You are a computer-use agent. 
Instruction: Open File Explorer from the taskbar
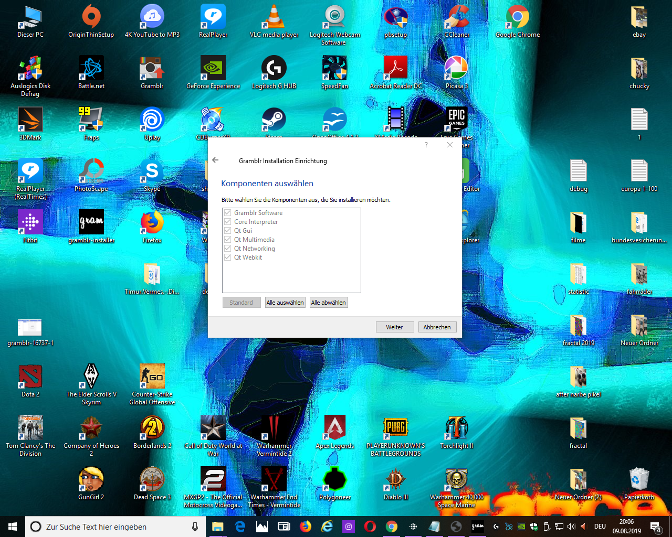[x=217, y=527]
